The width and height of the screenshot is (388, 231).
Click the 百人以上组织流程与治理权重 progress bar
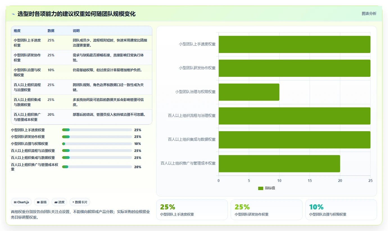[97, 151]
